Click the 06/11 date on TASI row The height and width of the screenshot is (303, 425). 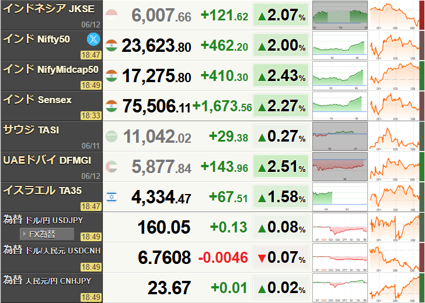(x=91, y=146)
